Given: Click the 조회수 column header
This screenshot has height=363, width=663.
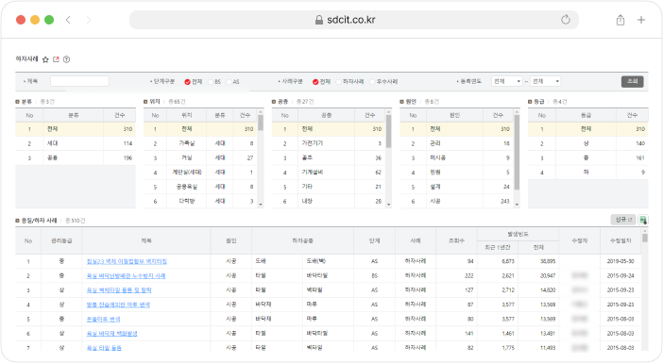Looking at the screenshot, I should coord(457,240).
